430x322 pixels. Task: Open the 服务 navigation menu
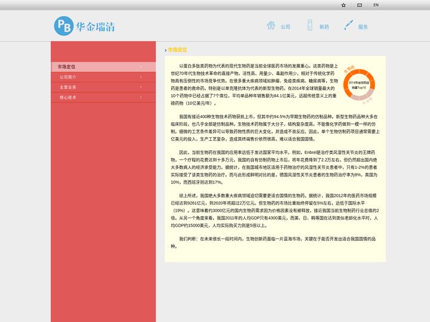(x=363, y=27)
